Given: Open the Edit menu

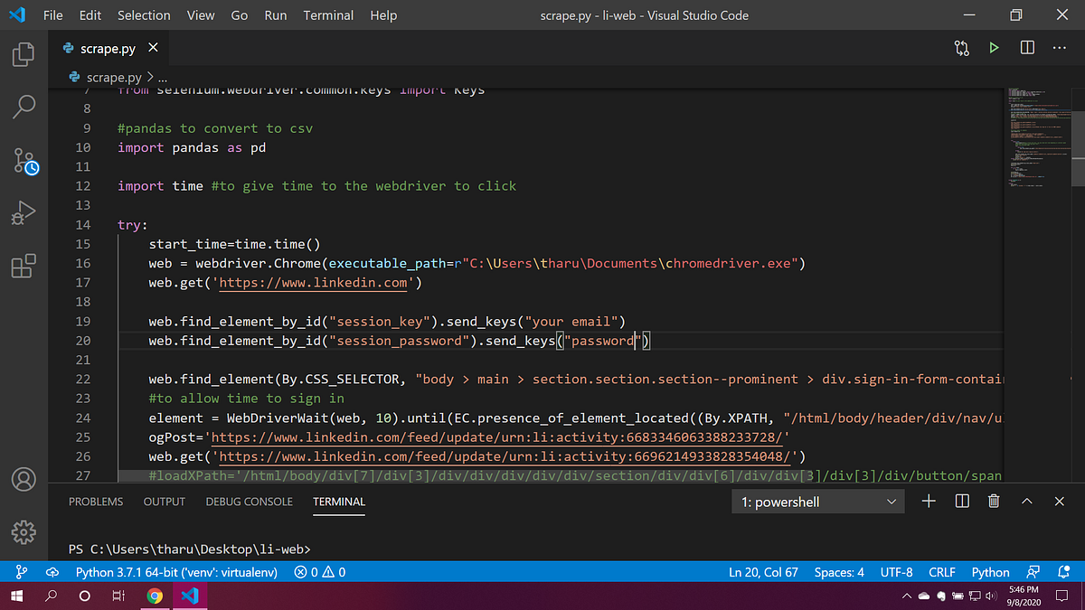Looking at the screenshot, I should (x=90, y=15).
